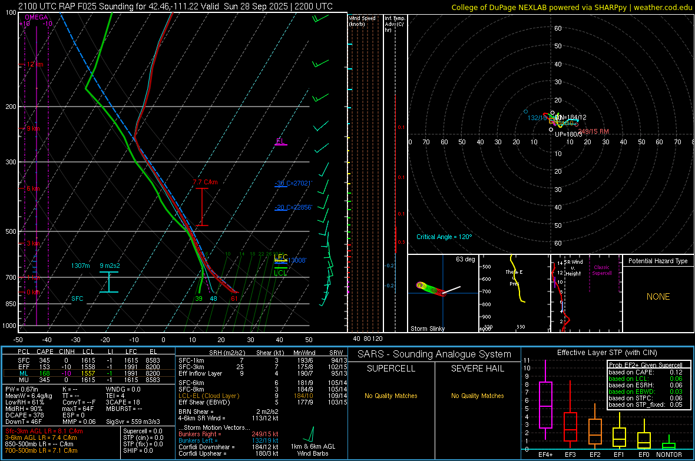Click the 700-500mb LR = 7.1 C/km line
This screenshot has height=461, width=695.
tap(41, 450)
